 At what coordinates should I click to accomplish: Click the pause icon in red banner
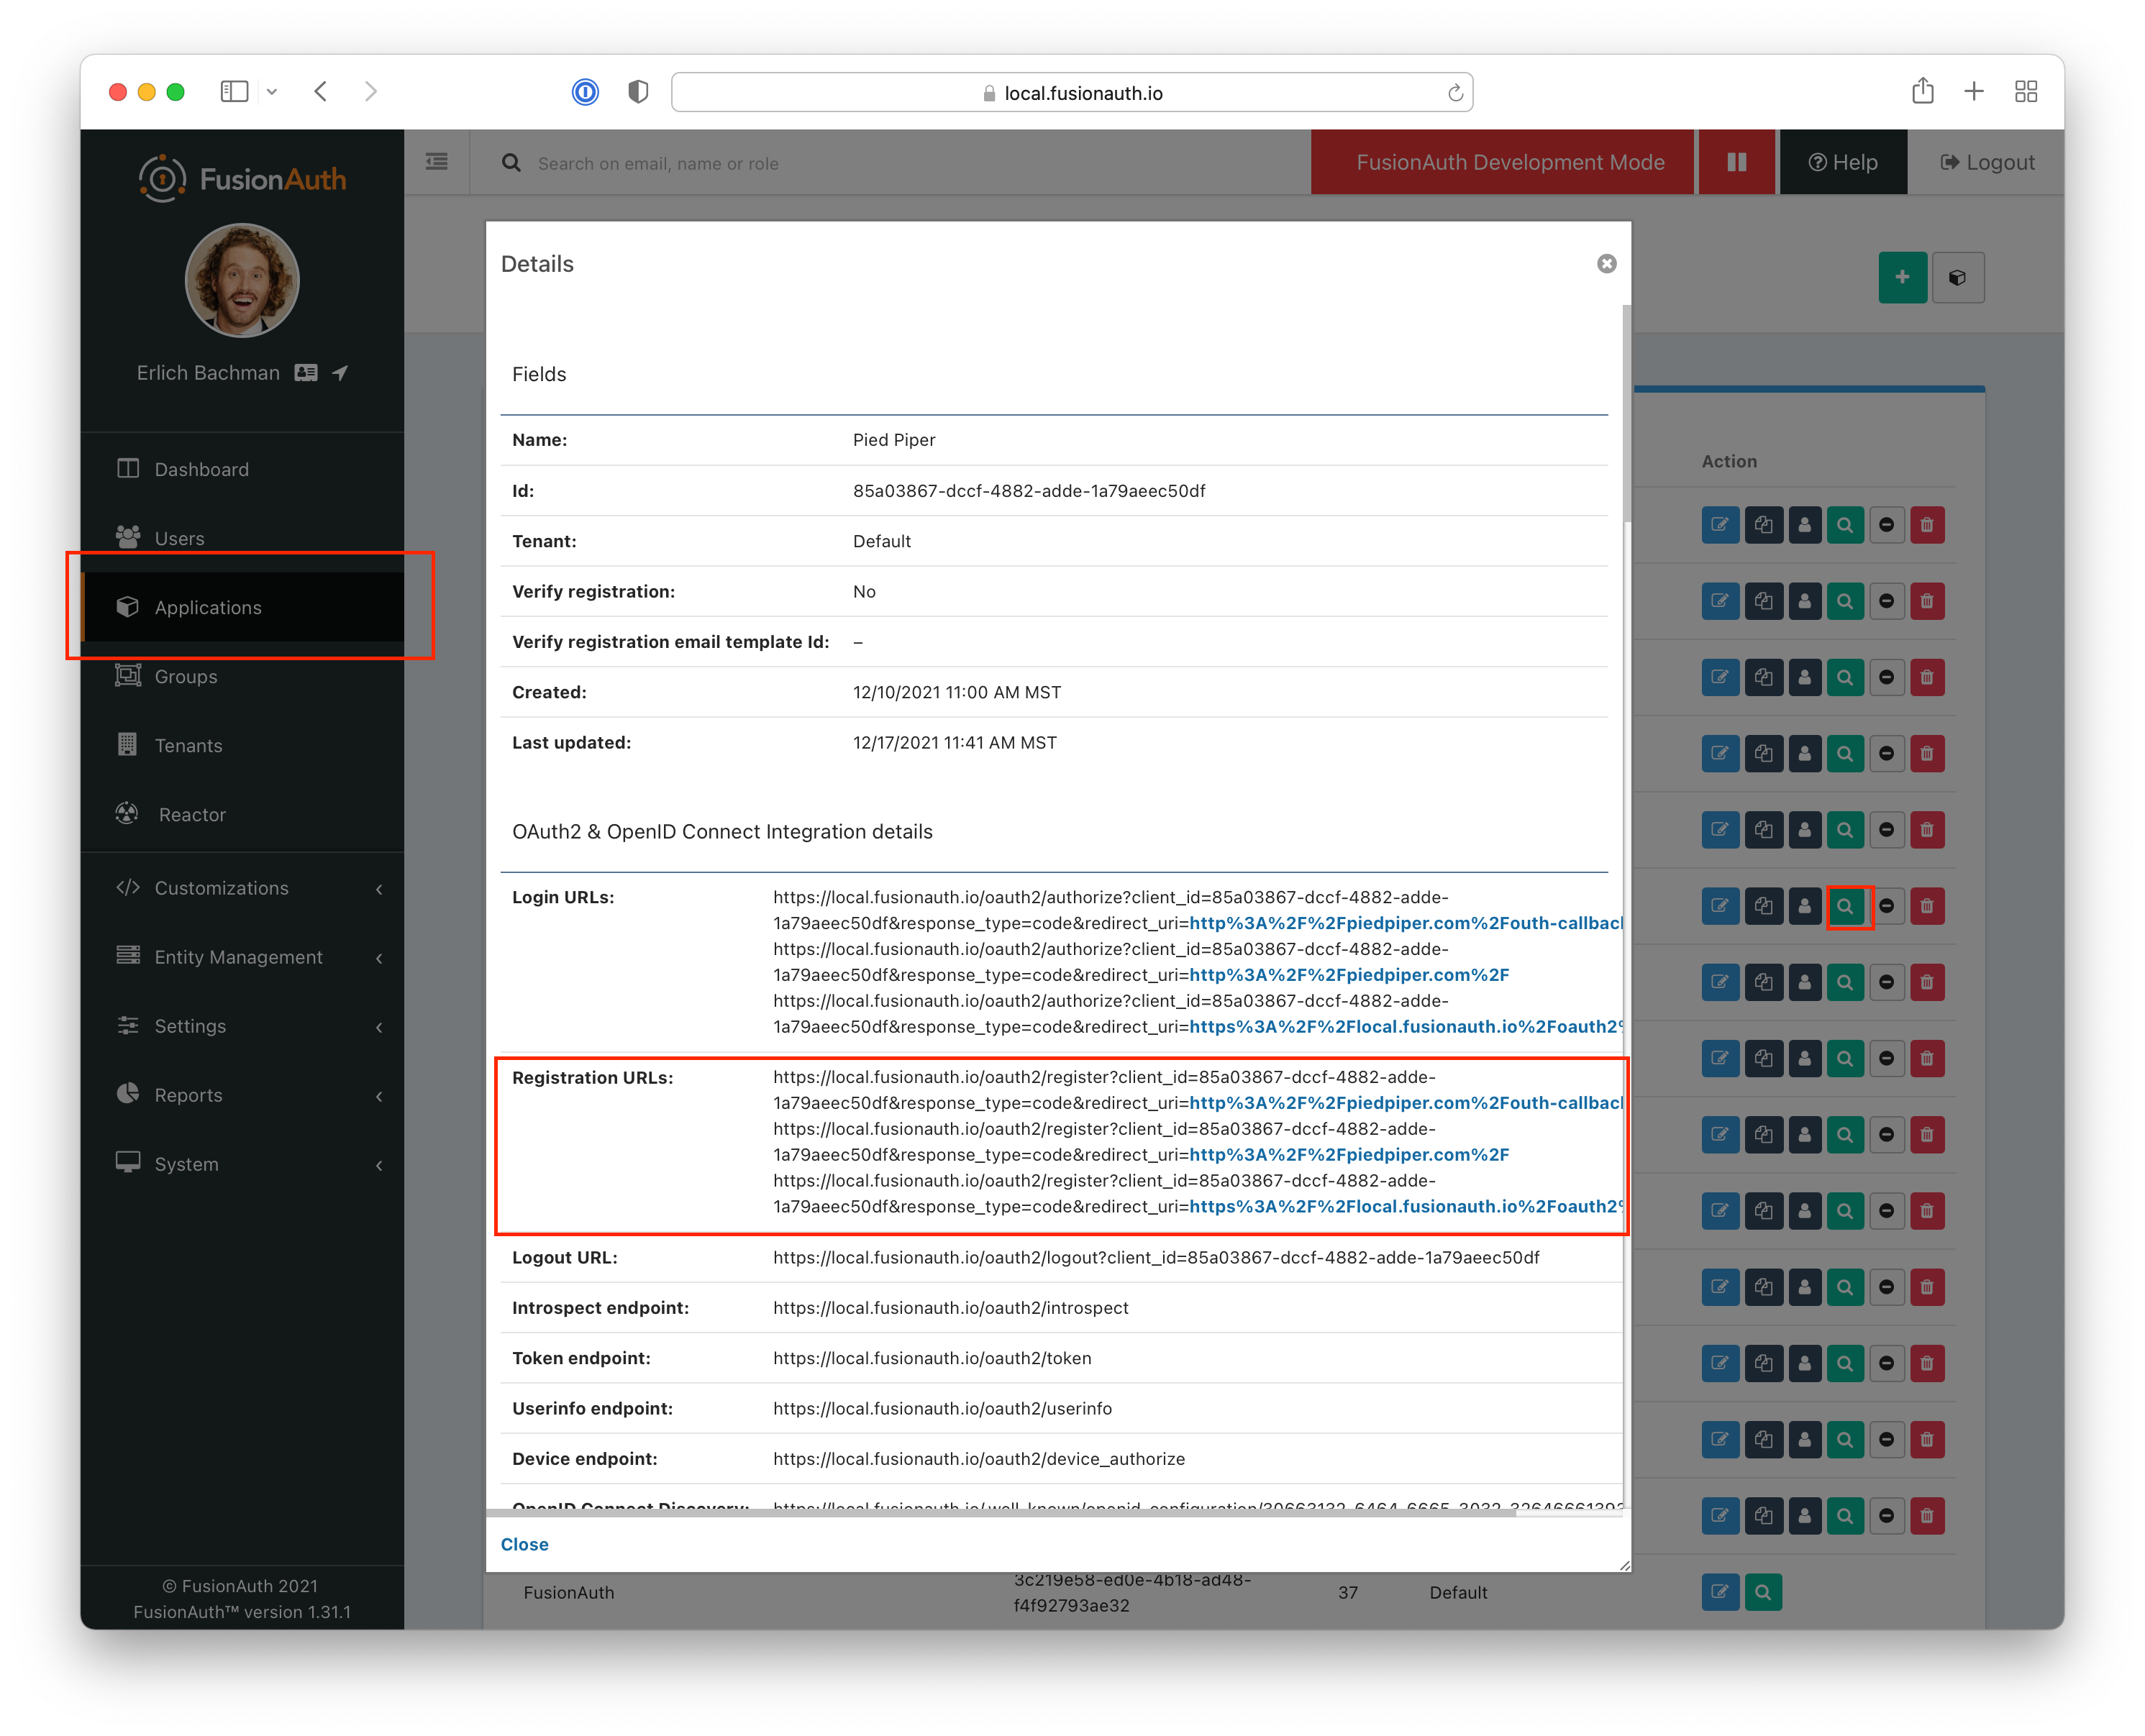pos(1736,162)
